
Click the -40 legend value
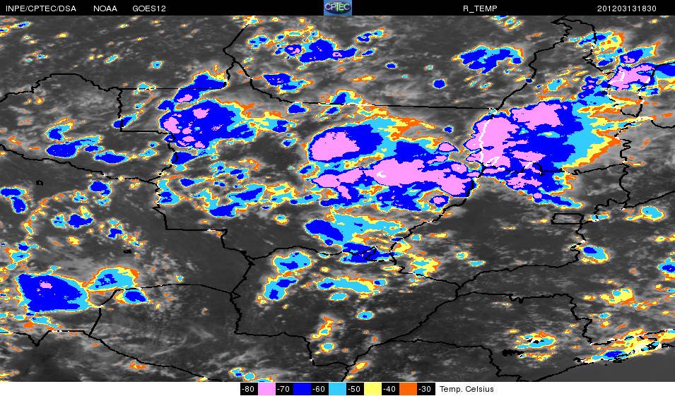coord(389,389)
